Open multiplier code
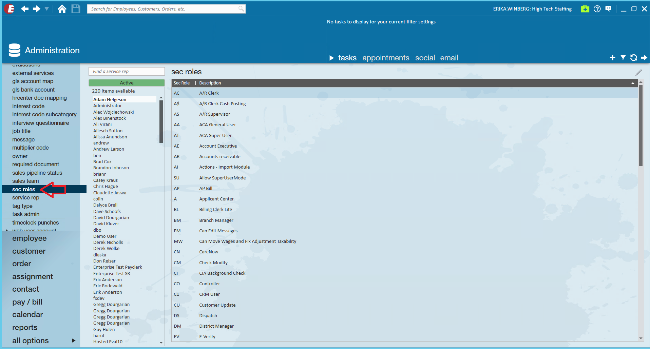Viewport: 650px width, 349px height. (x=31, y=148)
